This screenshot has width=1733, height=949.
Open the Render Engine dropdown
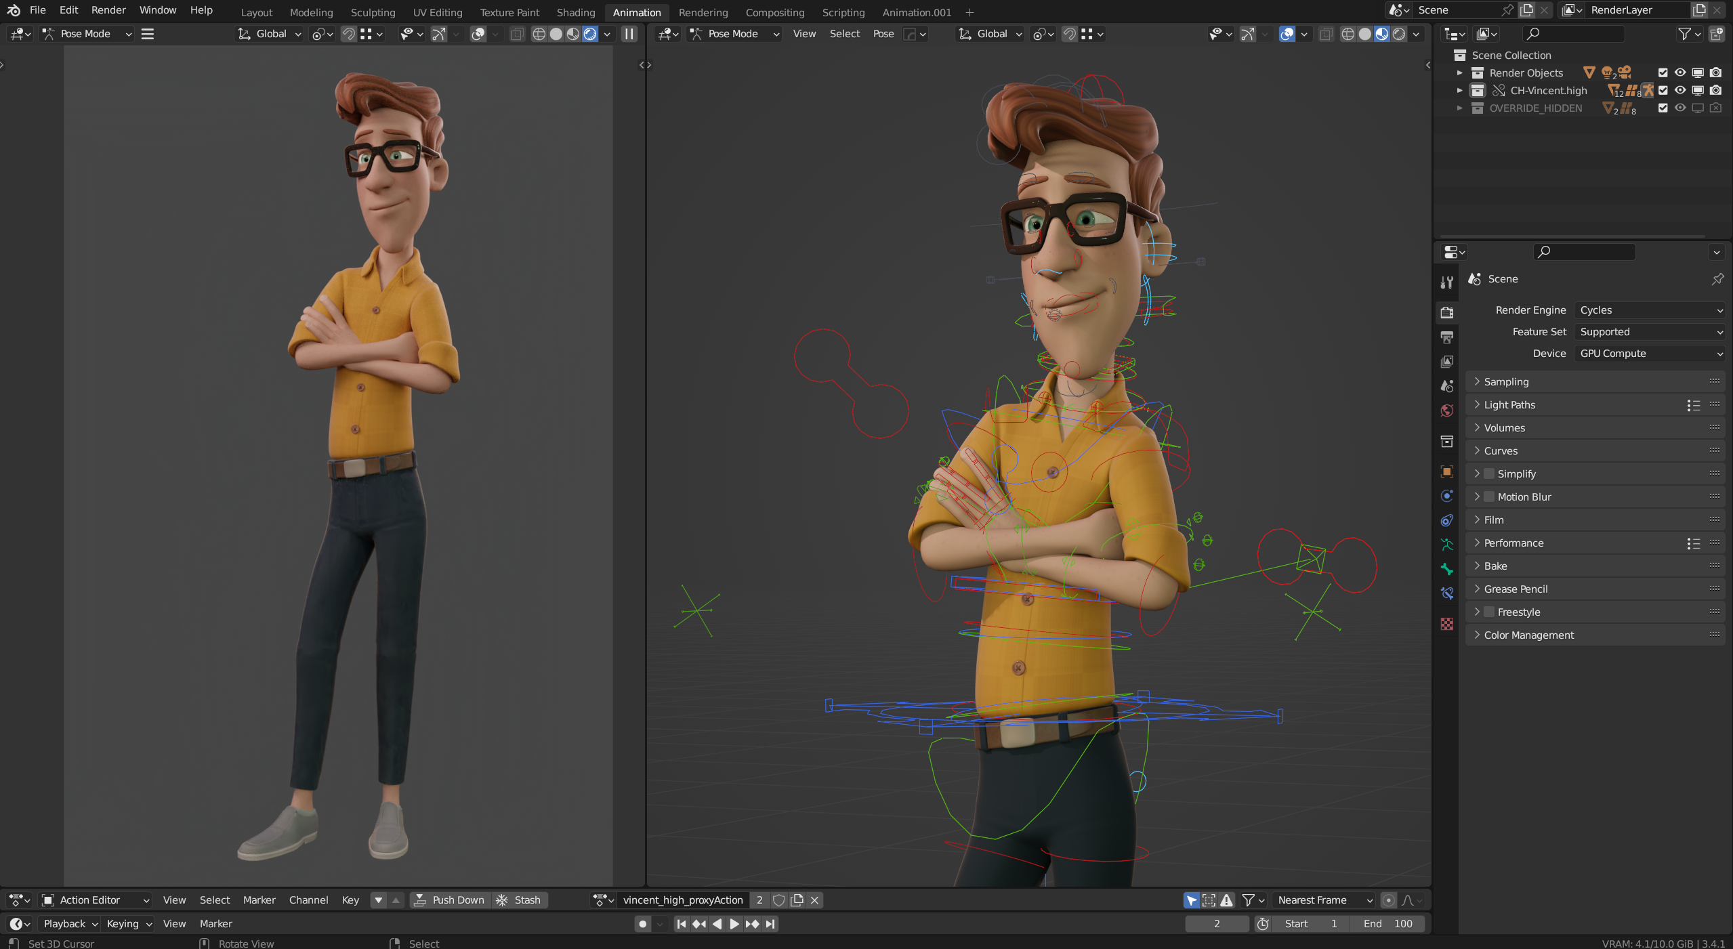1649,310
